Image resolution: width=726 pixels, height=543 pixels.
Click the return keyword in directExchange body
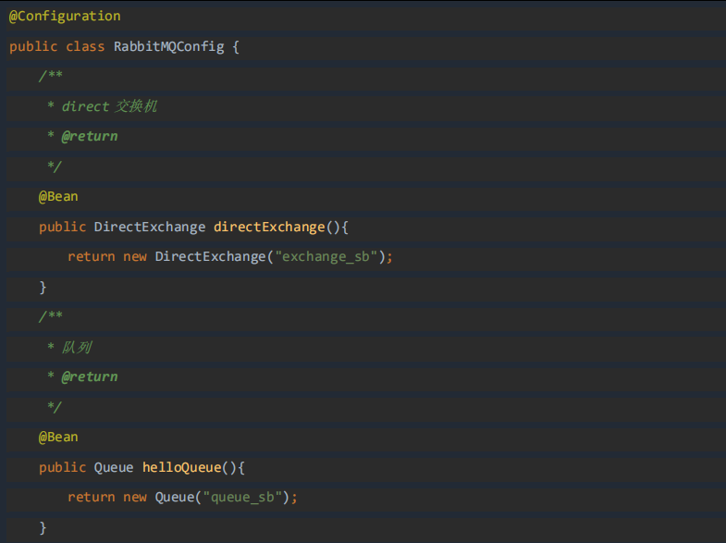(x=92, y=256)
